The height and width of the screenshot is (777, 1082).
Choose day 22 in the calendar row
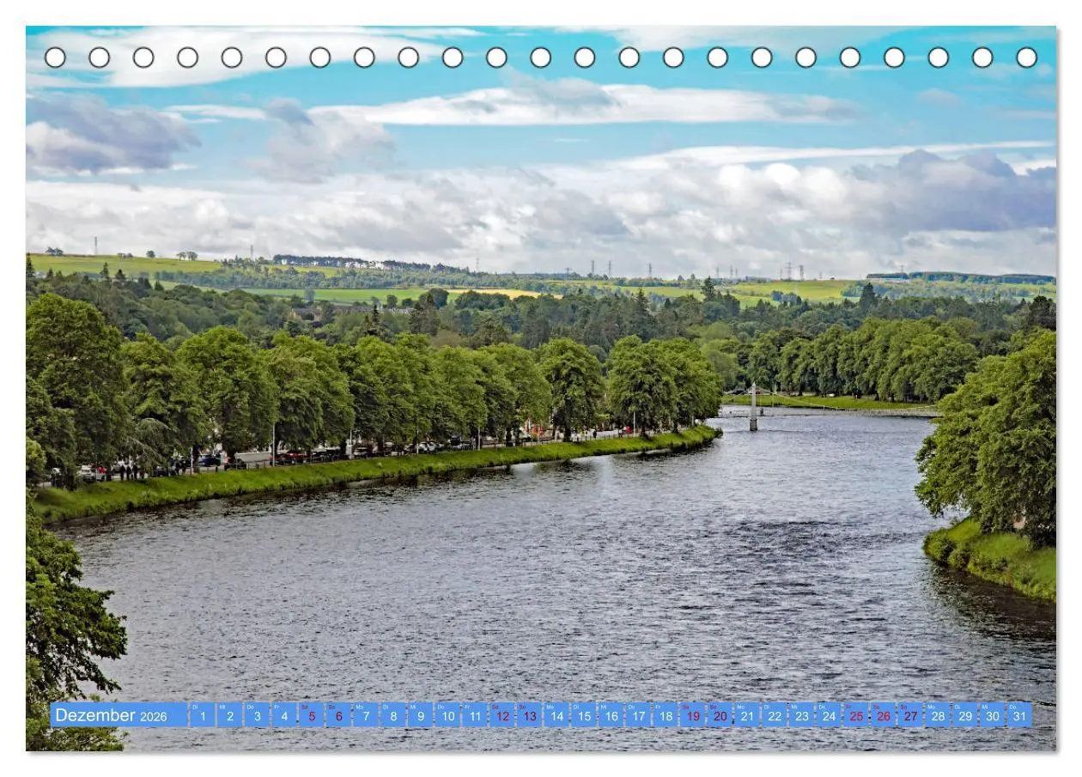[775, 715]
